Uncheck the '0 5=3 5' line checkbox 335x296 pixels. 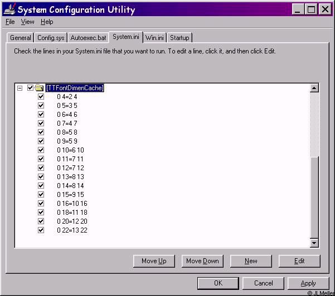(x=41, y=106)
